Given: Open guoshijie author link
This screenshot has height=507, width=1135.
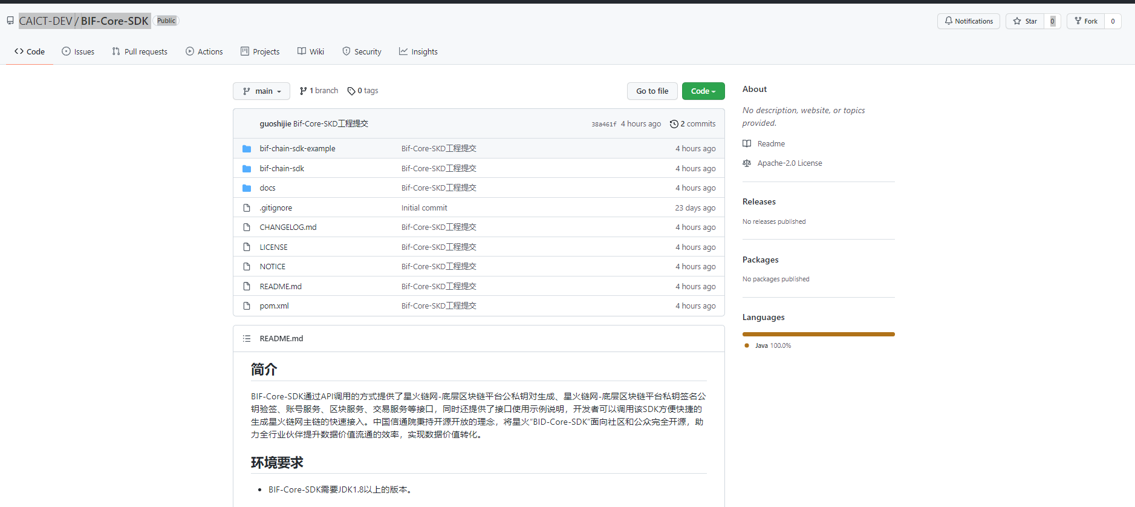Looking at the screenshot, I should point(275,124).
